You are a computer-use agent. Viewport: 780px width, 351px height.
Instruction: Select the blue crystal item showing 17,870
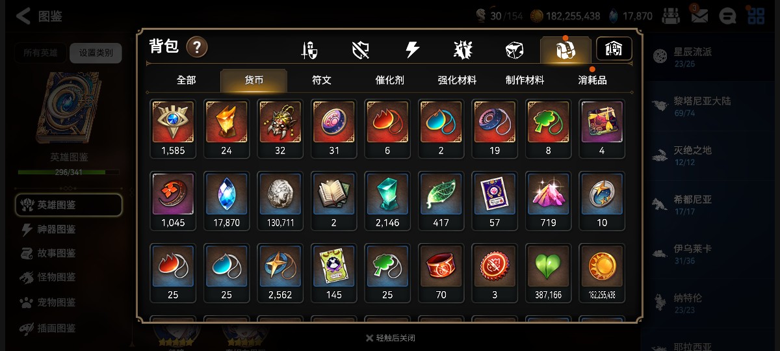tap(226, 201)
